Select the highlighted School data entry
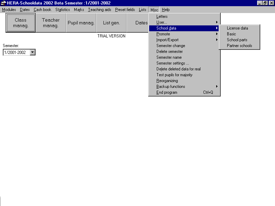The height and width of the screenshot is (206, 275). click(184, 28)
